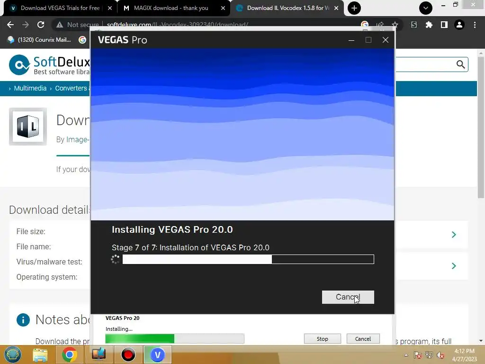Image resolution: width=485 pixels, height=364 pixels.
Task: Open Chrome three-dot menu
Action: click(x=475, y=25)
